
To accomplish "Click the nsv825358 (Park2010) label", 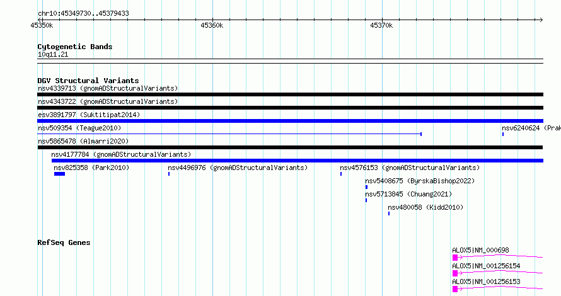I will click(91, 168).
